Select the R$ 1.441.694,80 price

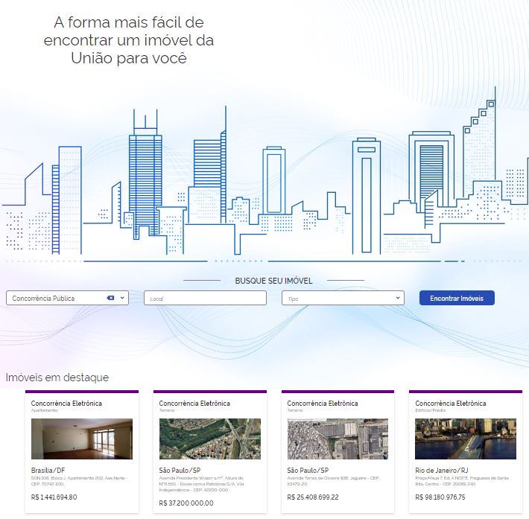coord(54,497)
